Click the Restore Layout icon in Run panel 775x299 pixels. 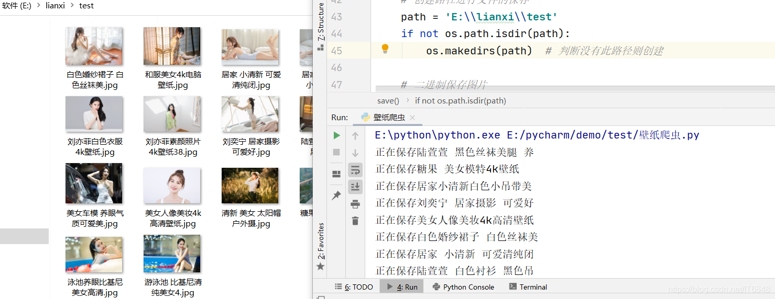coord(336,174)
